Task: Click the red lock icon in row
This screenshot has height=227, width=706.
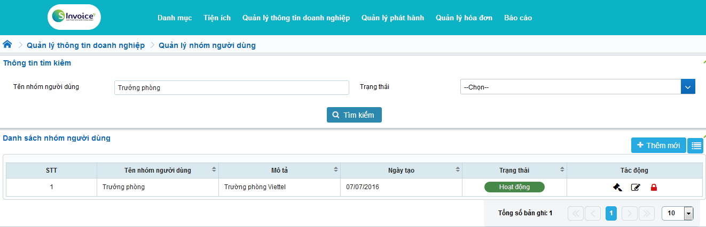Action: coord(653,187)
